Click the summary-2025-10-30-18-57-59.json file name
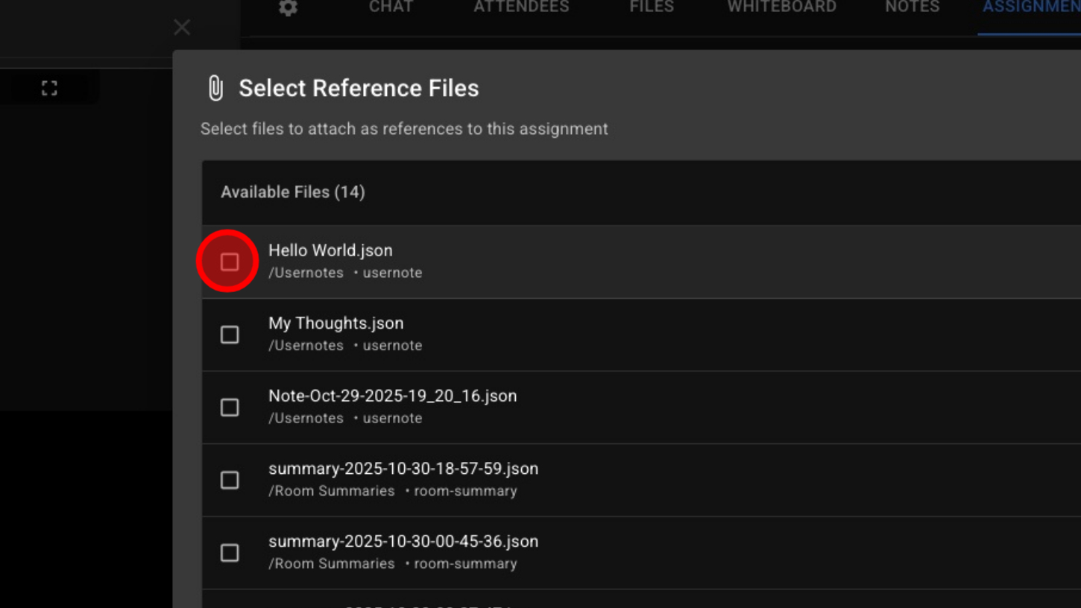The image size is (1081, 608). pyautogui.click(x=403, y=469)
